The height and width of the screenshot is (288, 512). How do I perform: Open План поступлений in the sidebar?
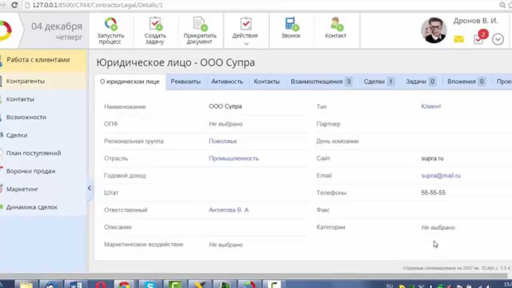34,153
